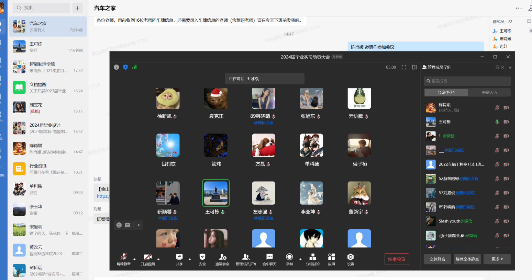Click the plus button next to search
The image size is (532, 280).
tap(77, 8)
